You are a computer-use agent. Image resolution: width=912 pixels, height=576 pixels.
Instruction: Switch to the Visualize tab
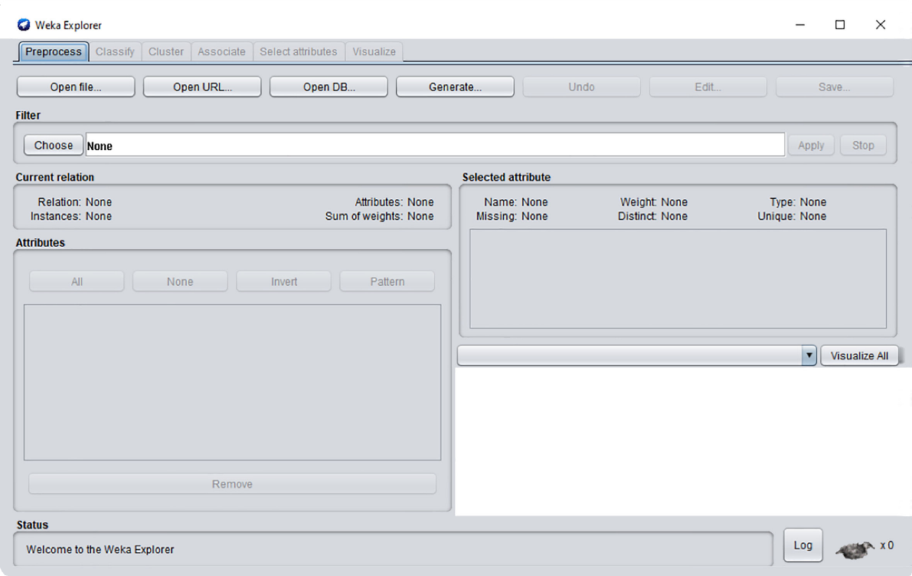[x=374, y=52]
